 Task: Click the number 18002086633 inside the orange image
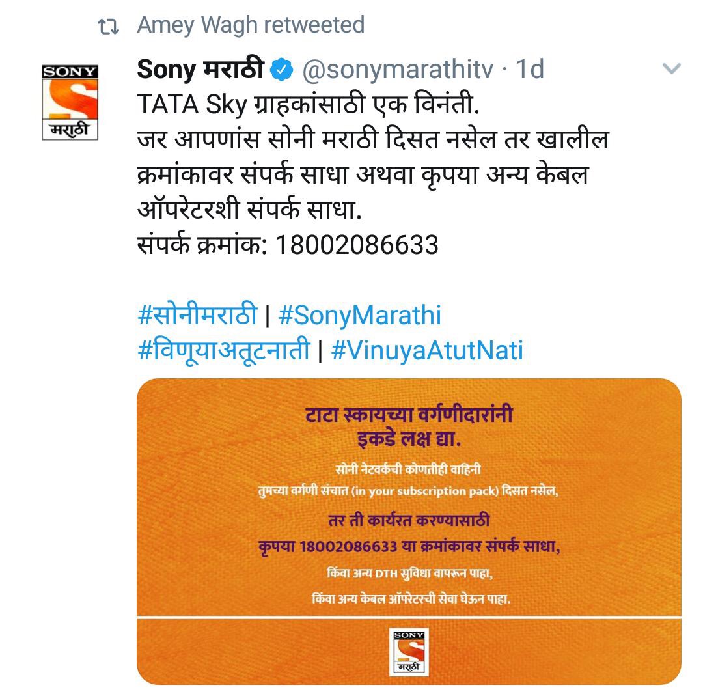(x=348, y=547)
